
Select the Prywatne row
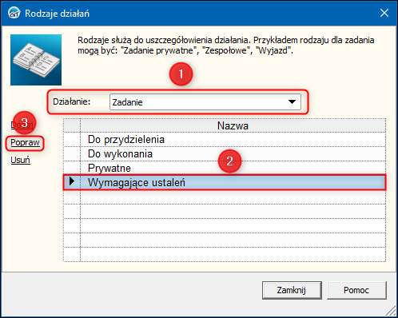[225, 169]
